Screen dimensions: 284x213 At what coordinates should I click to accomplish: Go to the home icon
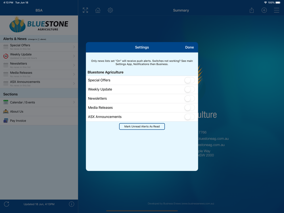pos(98,10)
